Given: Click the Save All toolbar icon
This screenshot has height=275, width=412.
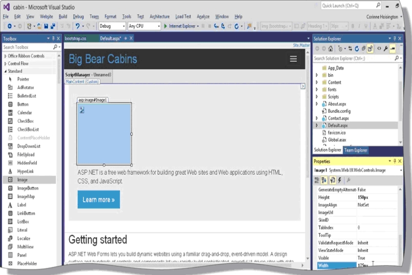Looking at the screenshot, I should click(53, 26).
